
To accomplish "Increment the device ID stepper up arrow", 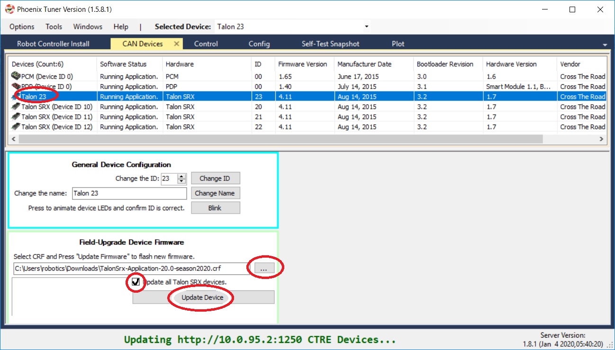I will [x=182, y=176].
